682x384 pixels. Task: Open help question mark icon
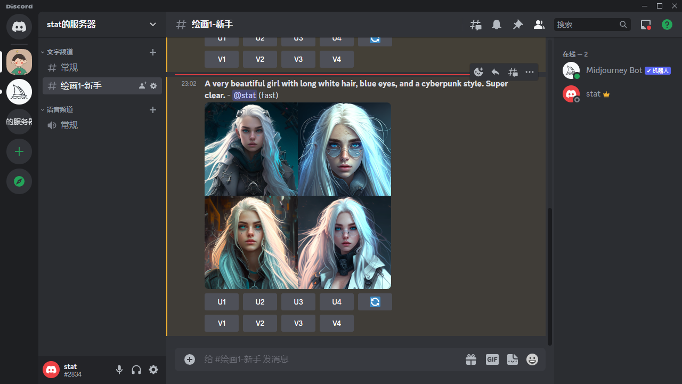(x=667, y=25)
